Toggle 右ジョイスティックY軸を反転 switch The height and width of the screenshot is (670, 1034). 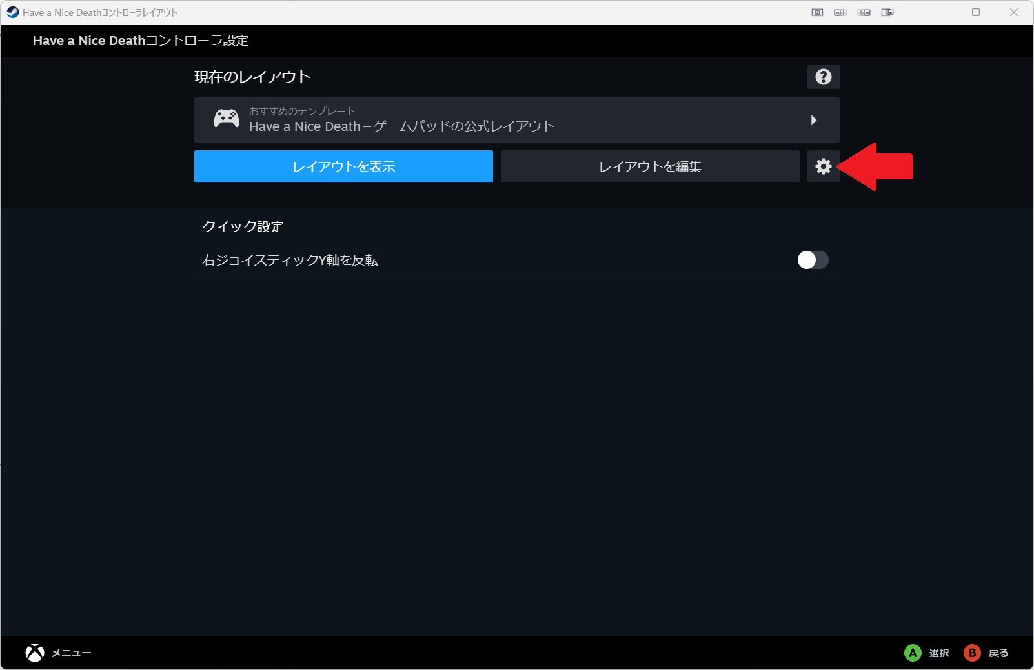coord(813,260)
